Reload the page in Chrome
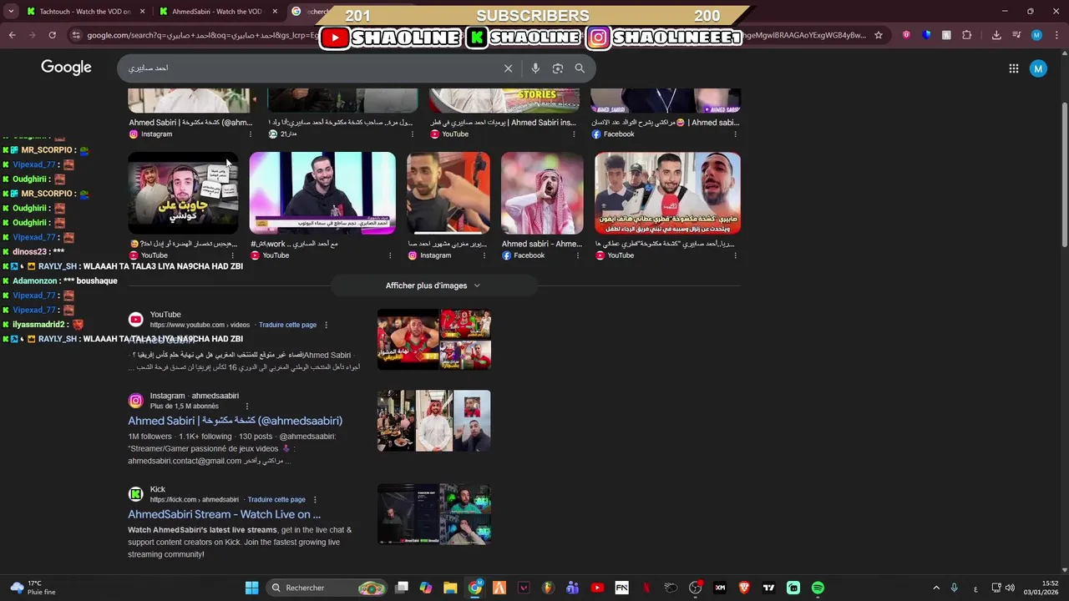This screenshot has height=601, width=1069. [x=52, y=35]
